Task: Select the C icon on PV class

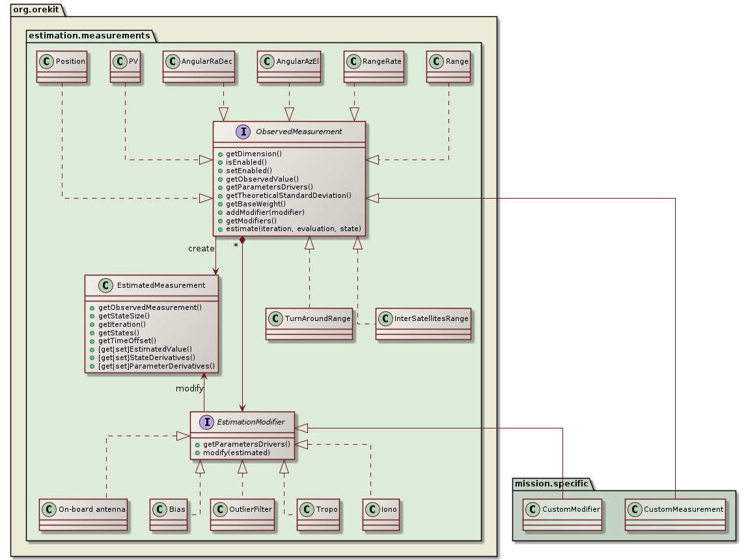Action: [119, 61]
